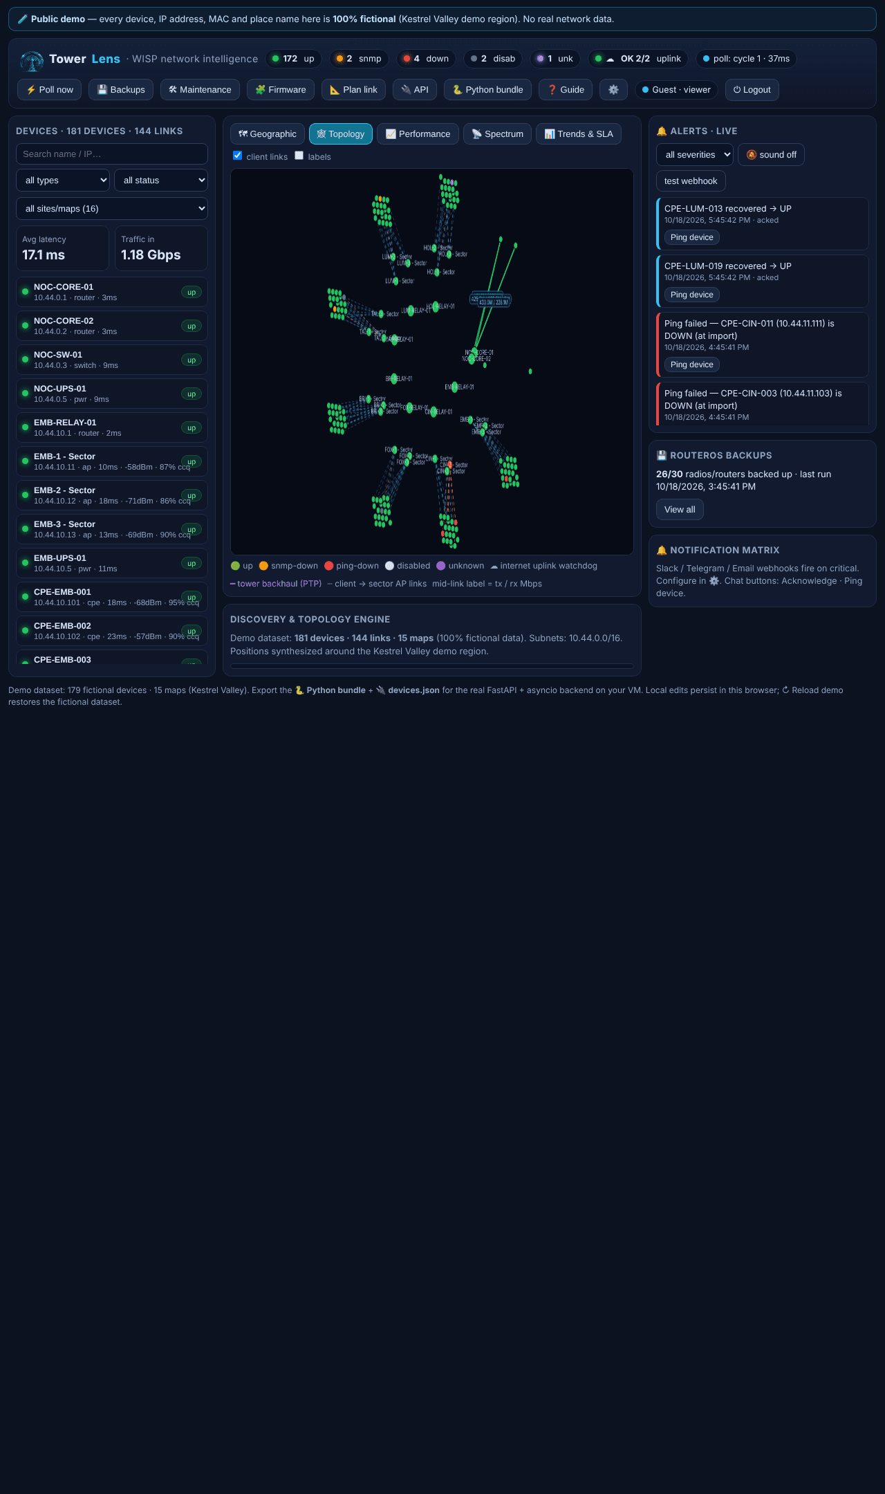Open the all severities dropdown
885x1494 pixels.
click(695, 155)
